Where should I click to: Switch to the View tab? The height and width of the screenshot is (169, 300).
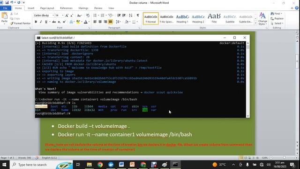pyautogui.click(x=111, y=8)
